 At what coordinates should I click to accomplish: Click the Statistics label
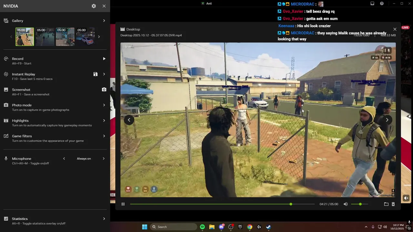[x=20, y=219]
